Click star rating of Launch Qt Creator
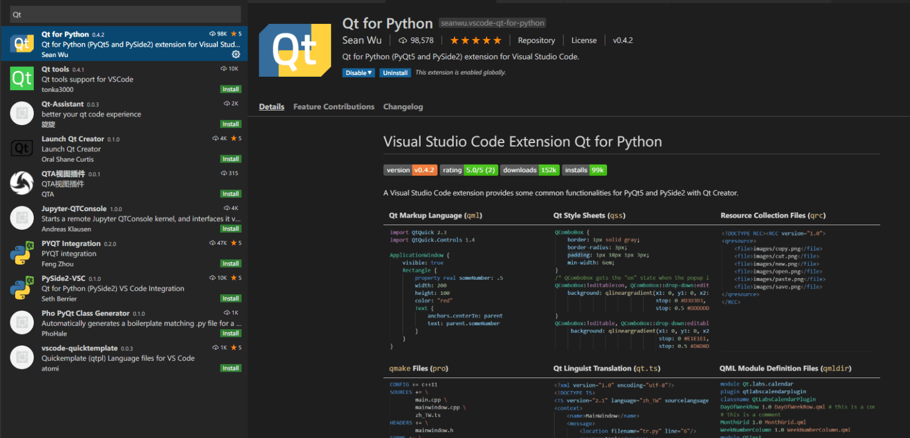 [x=236, y=138]
